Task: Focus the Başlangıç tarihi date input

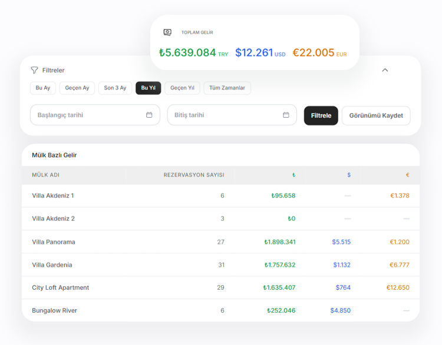Action: click(x=95, y=115)
